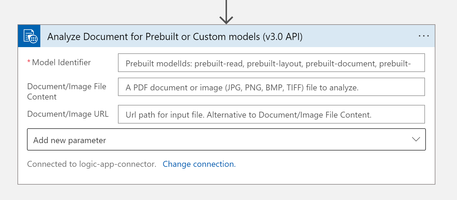Open the ellipsis menu on the action card

point(424,36)
